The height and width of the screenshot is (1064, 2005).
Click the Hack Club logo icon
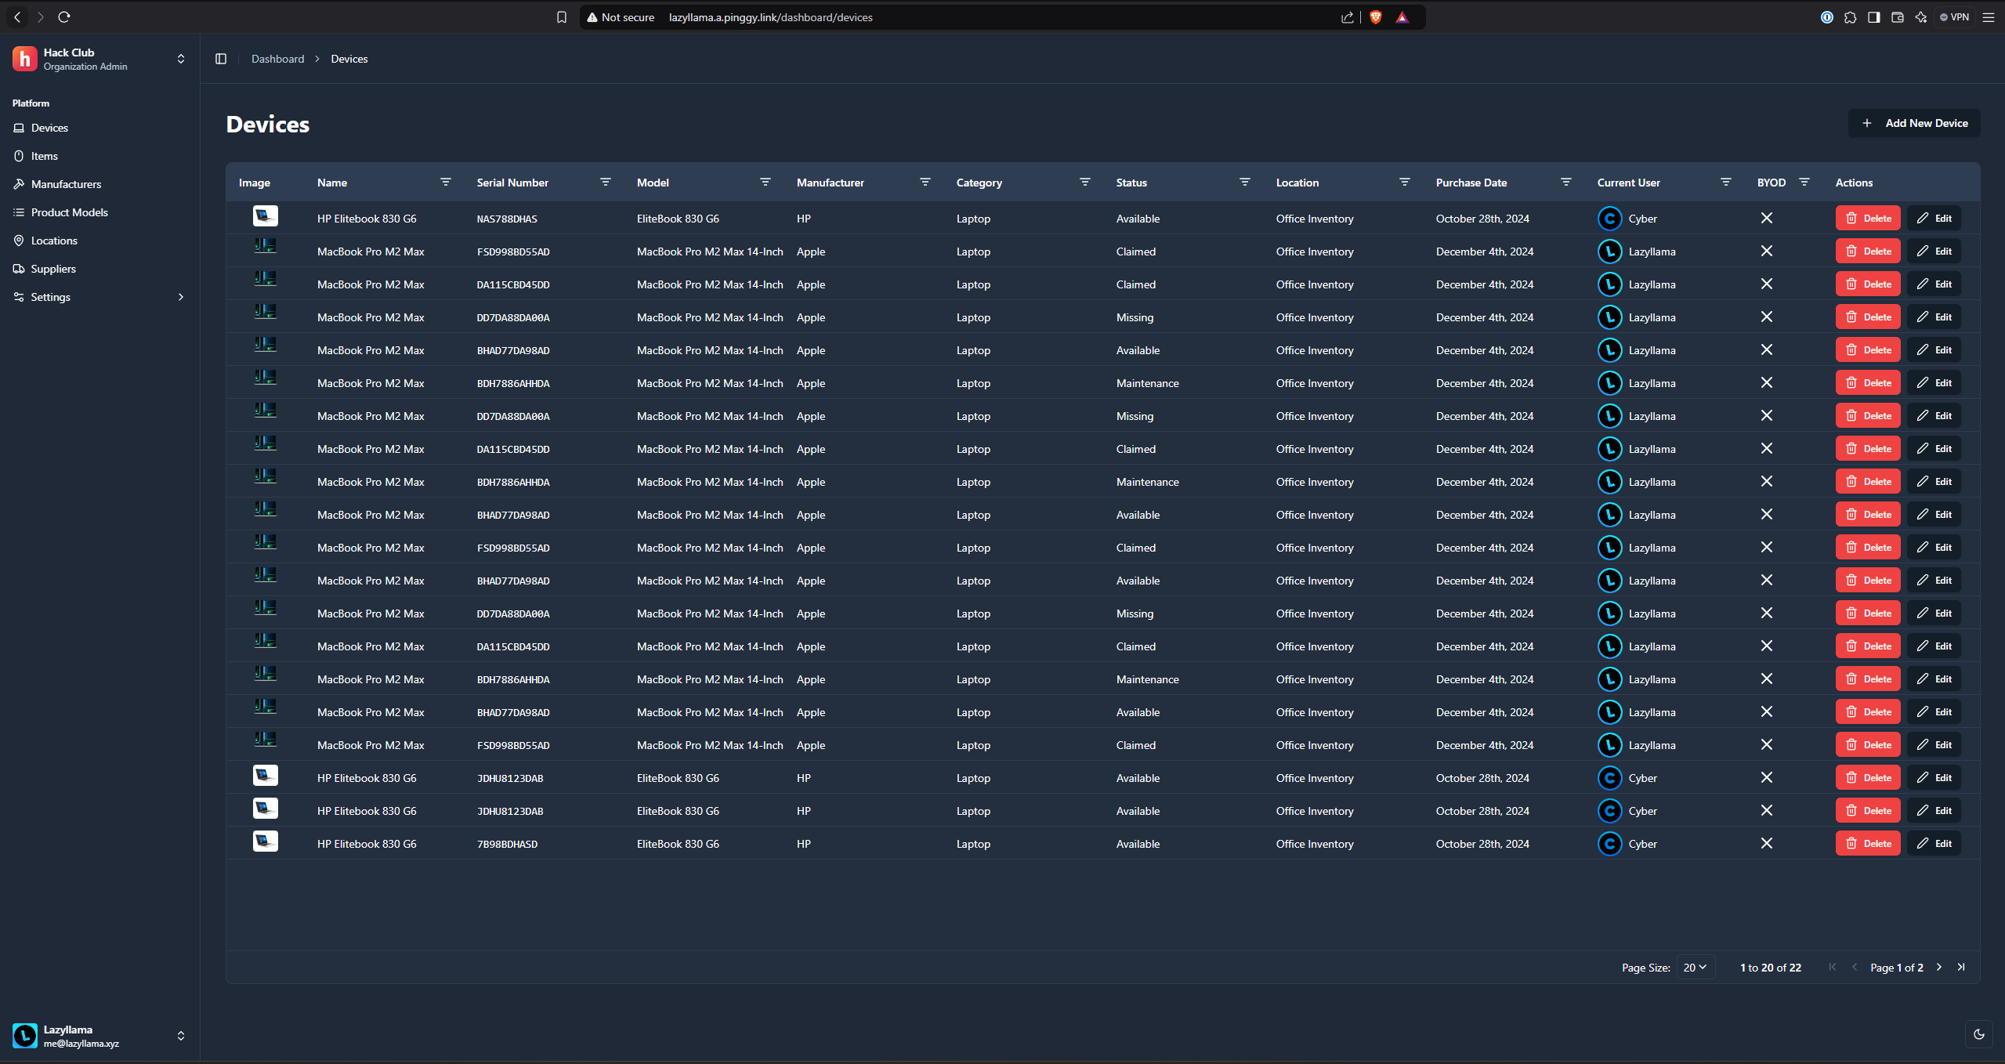click(x=24, y=59)
